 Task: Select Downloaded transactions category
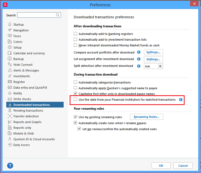35,105
